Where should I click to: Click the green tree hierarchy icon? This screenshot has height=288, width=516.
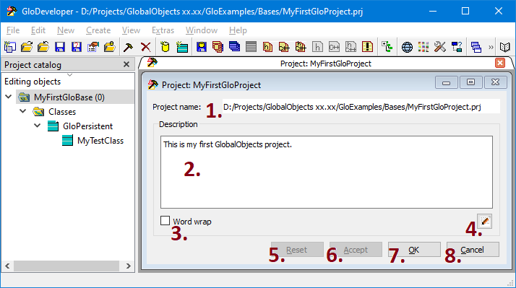click(387, 47)
